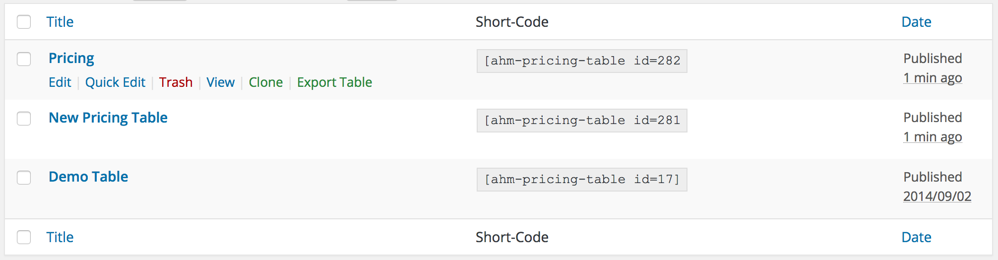The height and width of the screenshot is (260, 998).
Task: View the Pricing table
Action: [x=220, y=82]
